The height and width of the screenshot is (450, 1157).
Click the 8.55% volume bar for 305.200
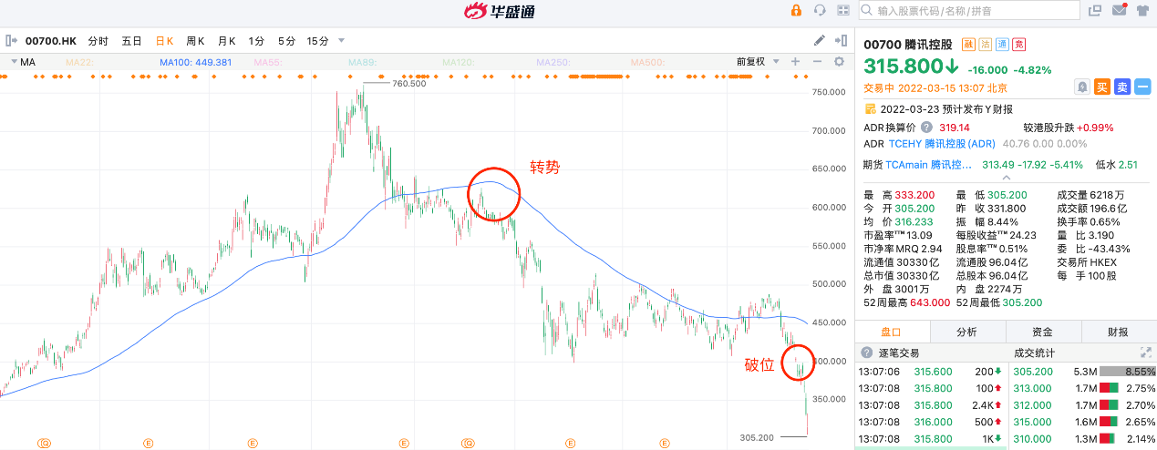[x=1128, y=372]
